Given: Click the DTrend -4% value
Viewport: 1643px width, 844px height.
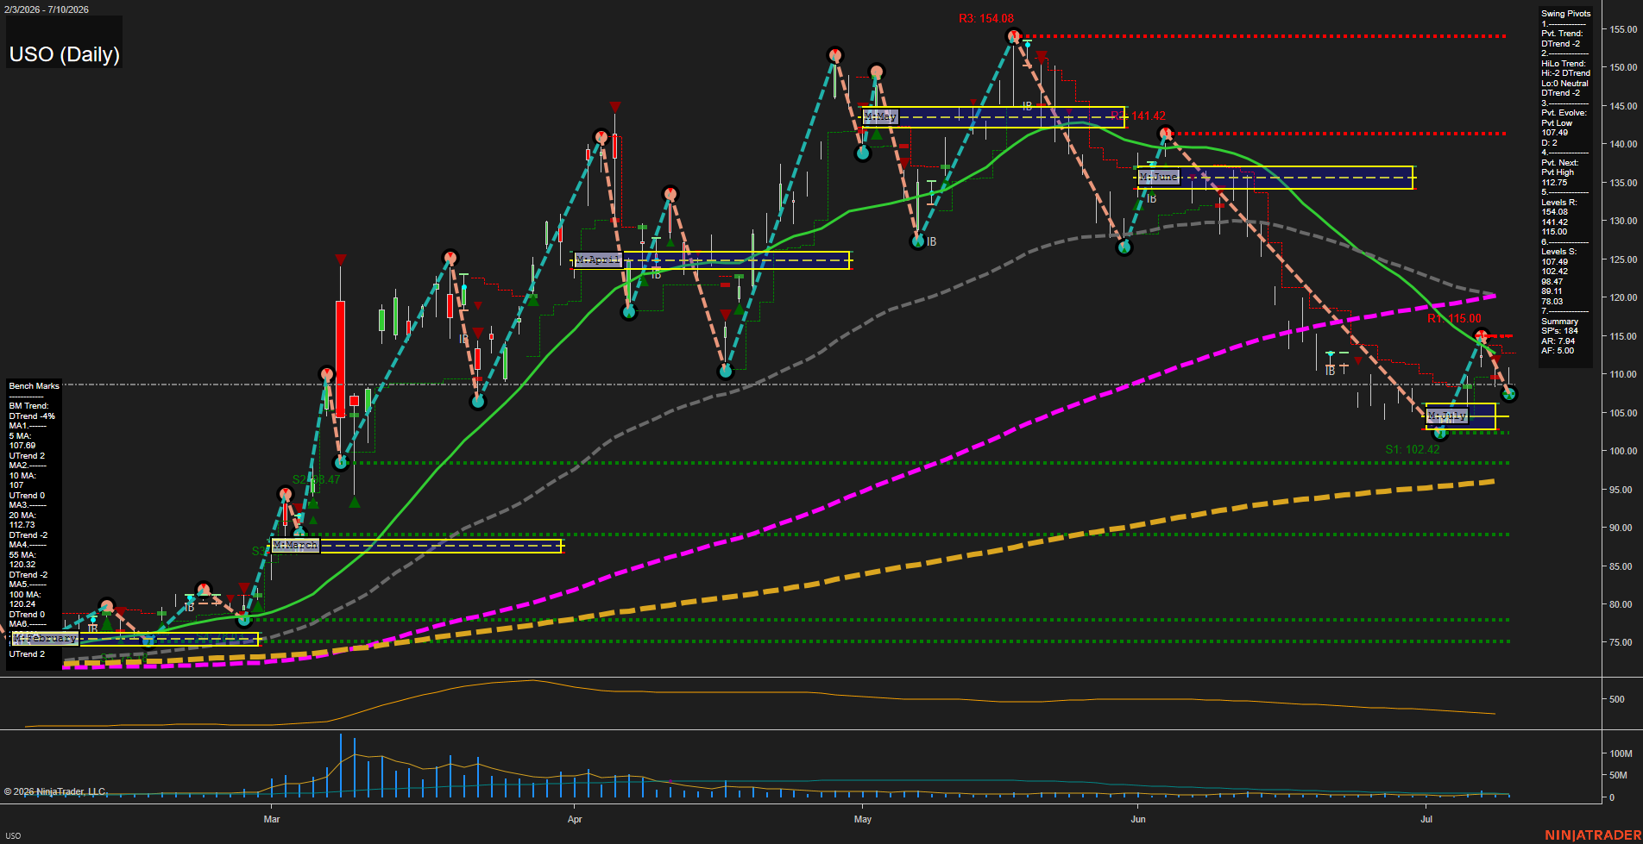Looking at the screenshot, I should [32, 416].
